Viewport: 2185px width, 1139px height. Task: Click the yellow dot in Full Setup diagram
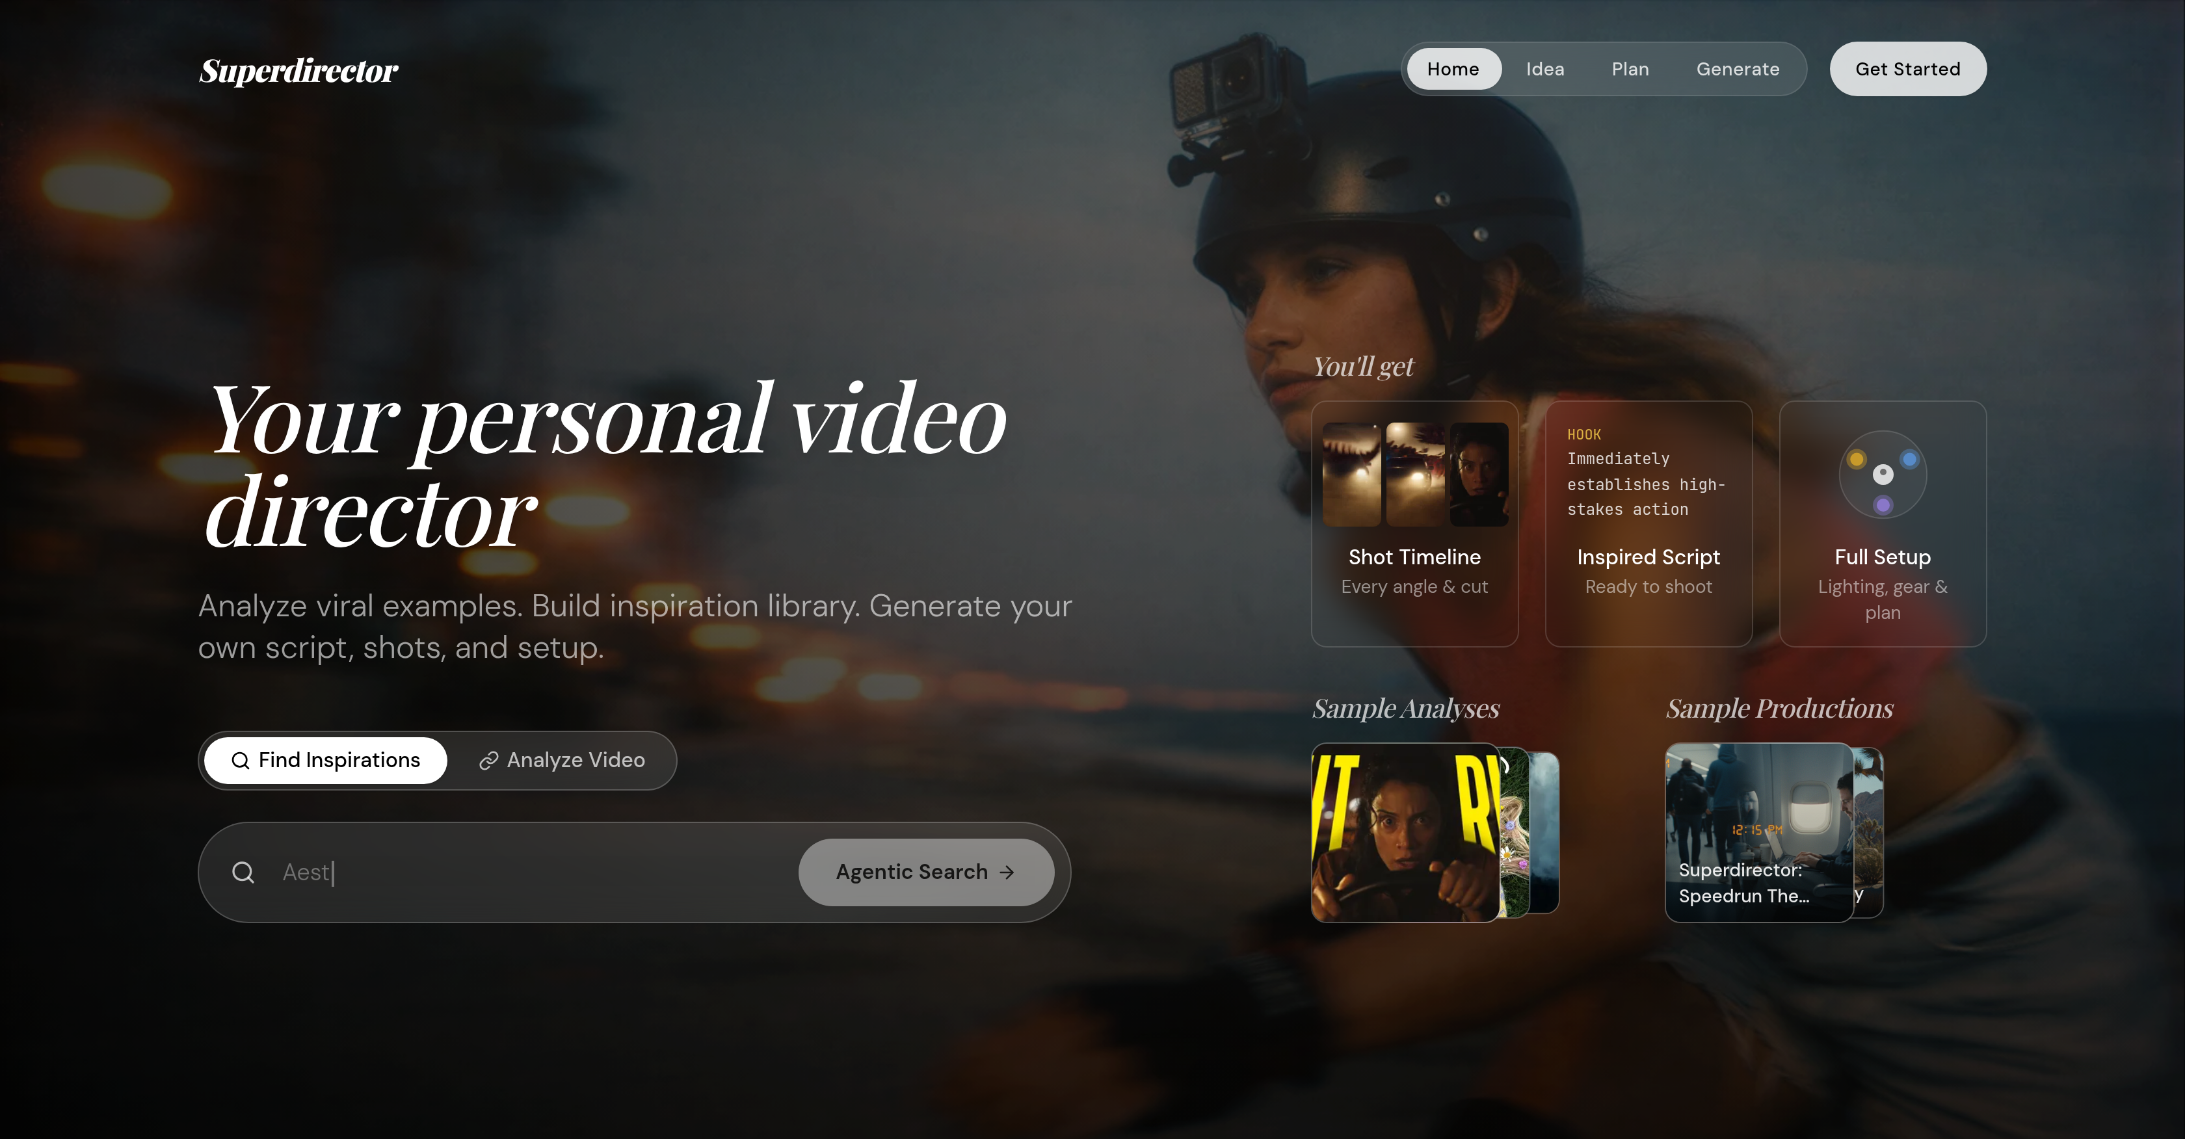tap(1857, 459)
